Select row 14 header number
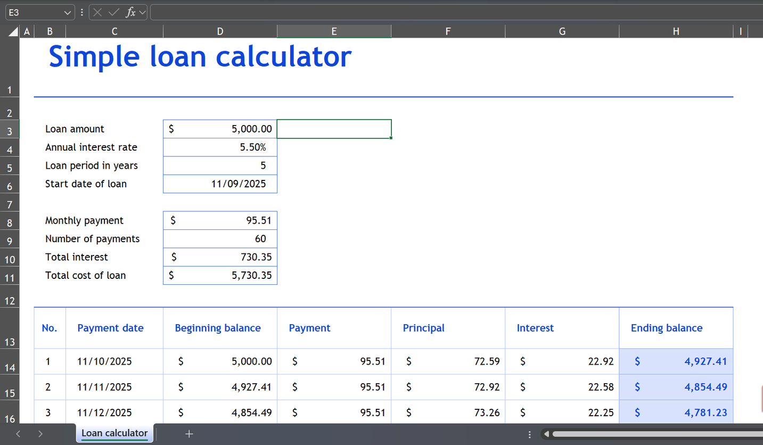The image size is (763, 445). 10,367
